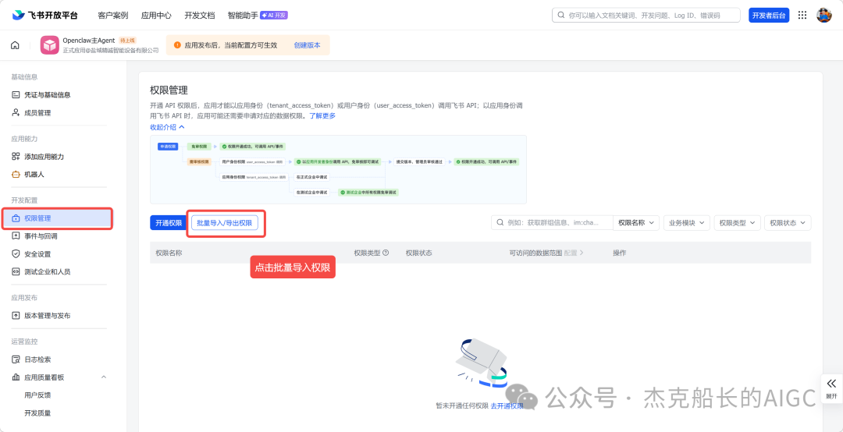The width and height of the screenshot is (843, 432).
Task: Click the 批量导入/导出权限 button
Action: coord(225,223)
